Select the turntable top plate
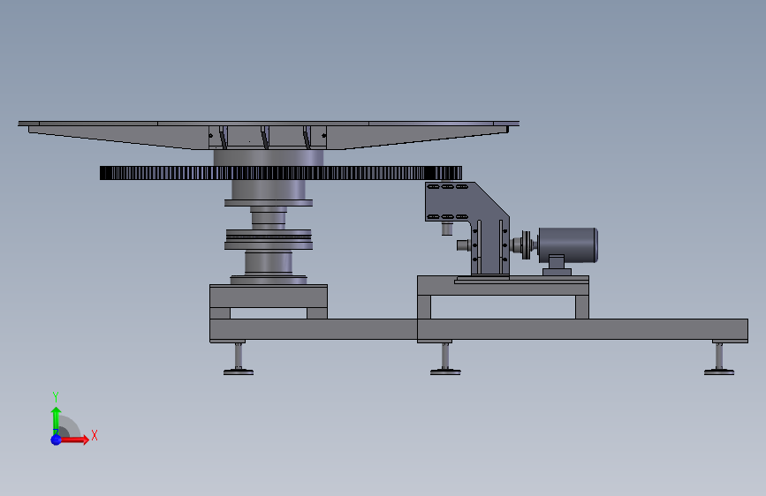Screen dimensions: 766x496 (269, 124)
